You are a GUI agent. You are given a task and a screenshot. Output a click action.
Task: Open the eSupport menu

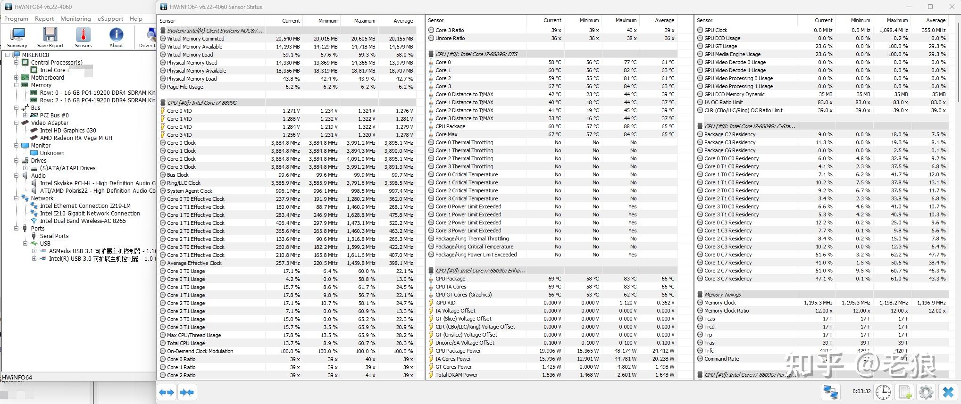point(110,19)
